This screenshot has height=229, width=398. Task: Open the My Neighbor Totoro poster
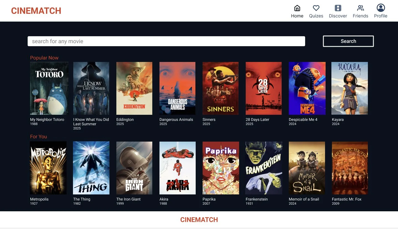49,89
